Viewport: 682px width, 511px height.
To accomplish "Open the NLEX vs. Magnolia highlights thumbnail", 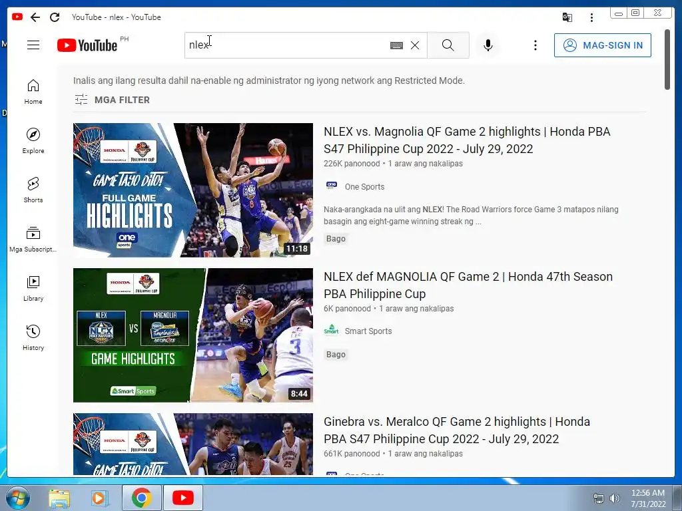I will [x=193, y=190].
